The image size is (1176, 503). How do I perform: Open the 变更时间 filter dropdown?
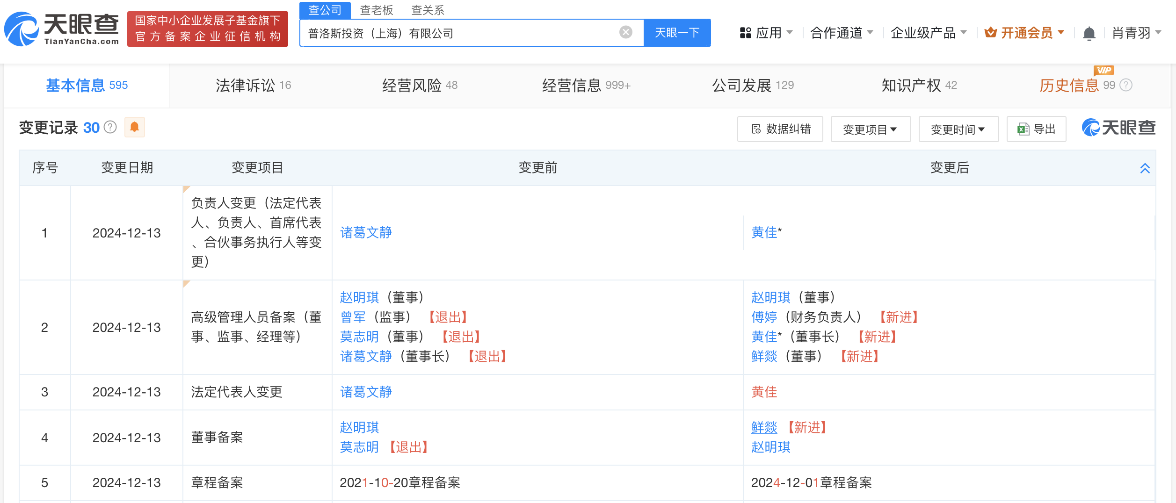(x=958, y=129)
